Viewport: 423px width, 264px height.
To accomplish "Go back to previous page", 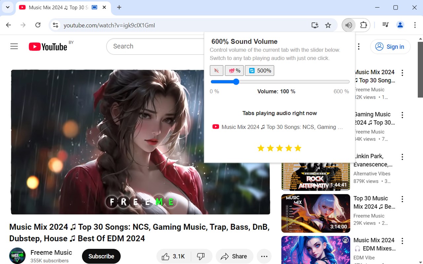I will tap(9, 25).
